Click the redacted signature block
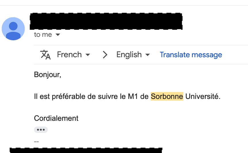The height and width of the screenshot is (153, 248). (x=86, y=150)
